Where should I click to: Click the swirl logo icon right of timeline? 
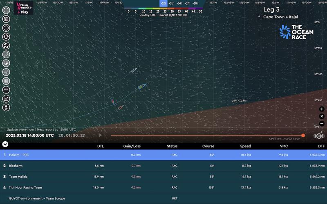tap(319, 135)
